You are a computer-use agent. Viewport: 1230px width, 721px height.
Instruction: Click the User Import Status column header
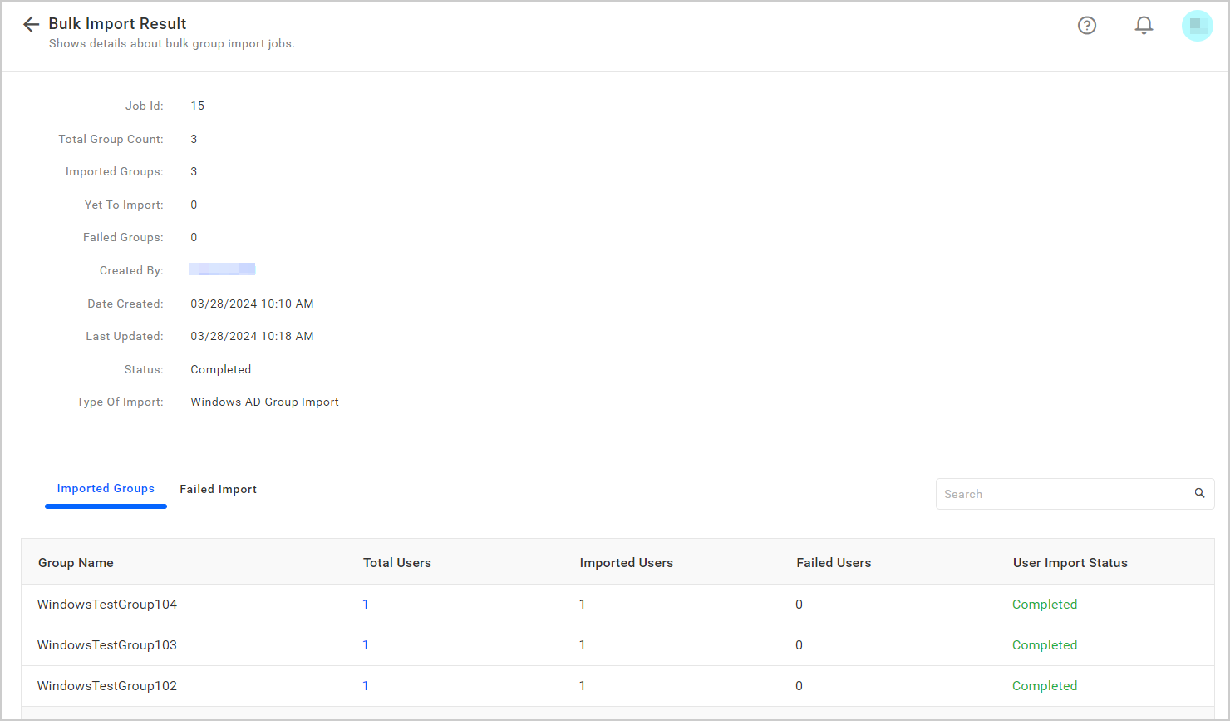[1070, 562]
